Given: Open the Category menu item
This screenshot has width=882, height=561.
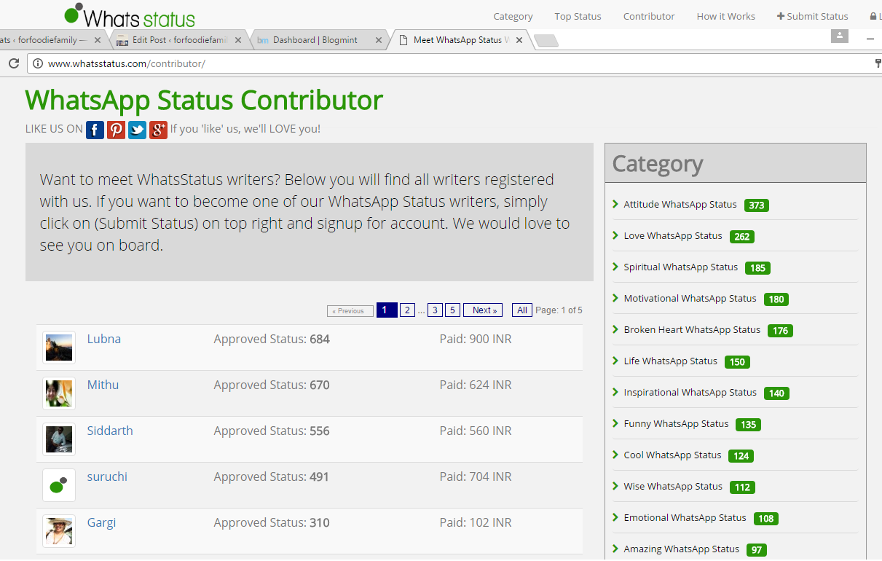Looking at the screenshot, I should (x=513, y=16).
